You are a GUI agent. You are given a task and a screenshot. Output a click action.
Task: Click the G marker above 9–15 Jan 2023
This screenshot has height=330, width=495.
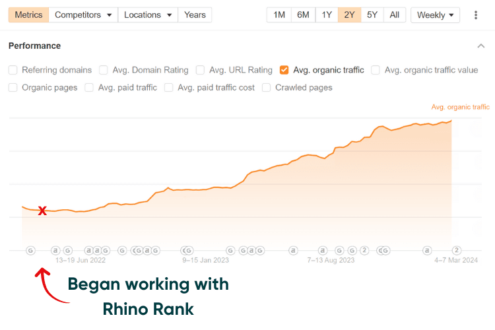point(188,250)
